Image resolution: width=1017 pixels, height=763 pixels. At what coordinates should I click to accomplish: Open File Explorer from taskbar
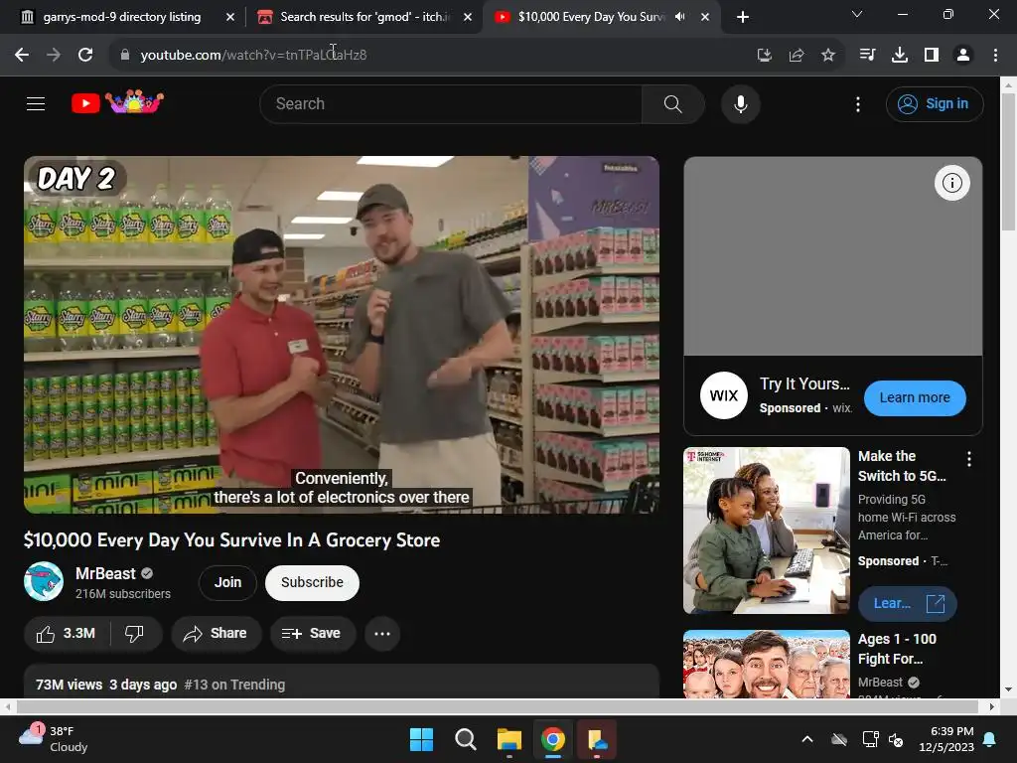[x=509, y=739]
